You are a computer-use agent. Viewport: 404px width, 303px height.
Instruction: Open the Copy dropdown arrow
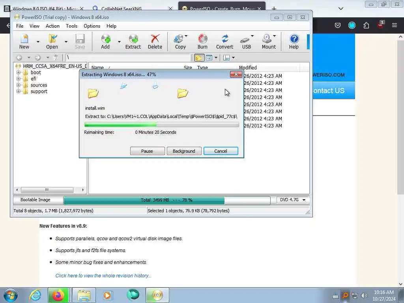coord(186,36)
